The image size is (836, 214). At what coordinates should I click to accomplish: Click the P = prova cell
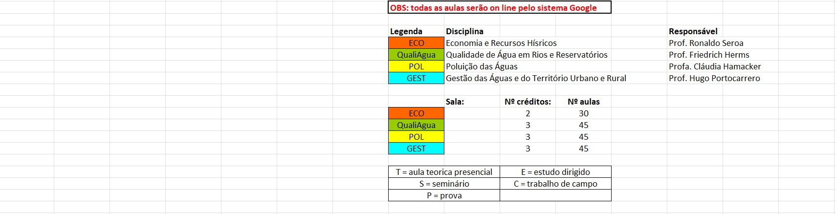click(444, 195)
